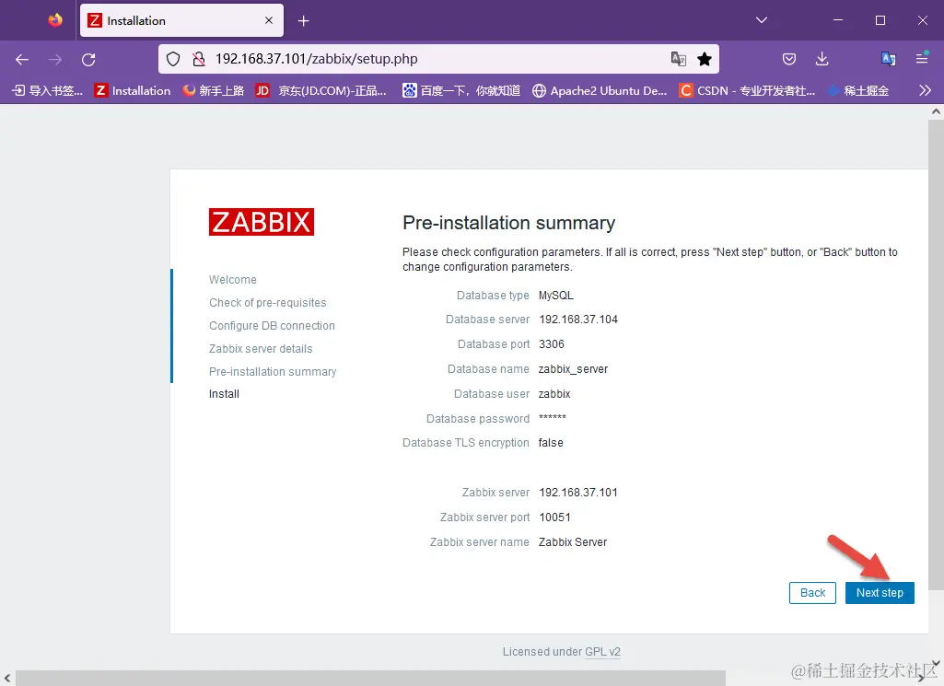This screenshot has height=686, width=944.
Task: Open the 京东(JD.COM) bookmark
Action: [x=320, y=90]
